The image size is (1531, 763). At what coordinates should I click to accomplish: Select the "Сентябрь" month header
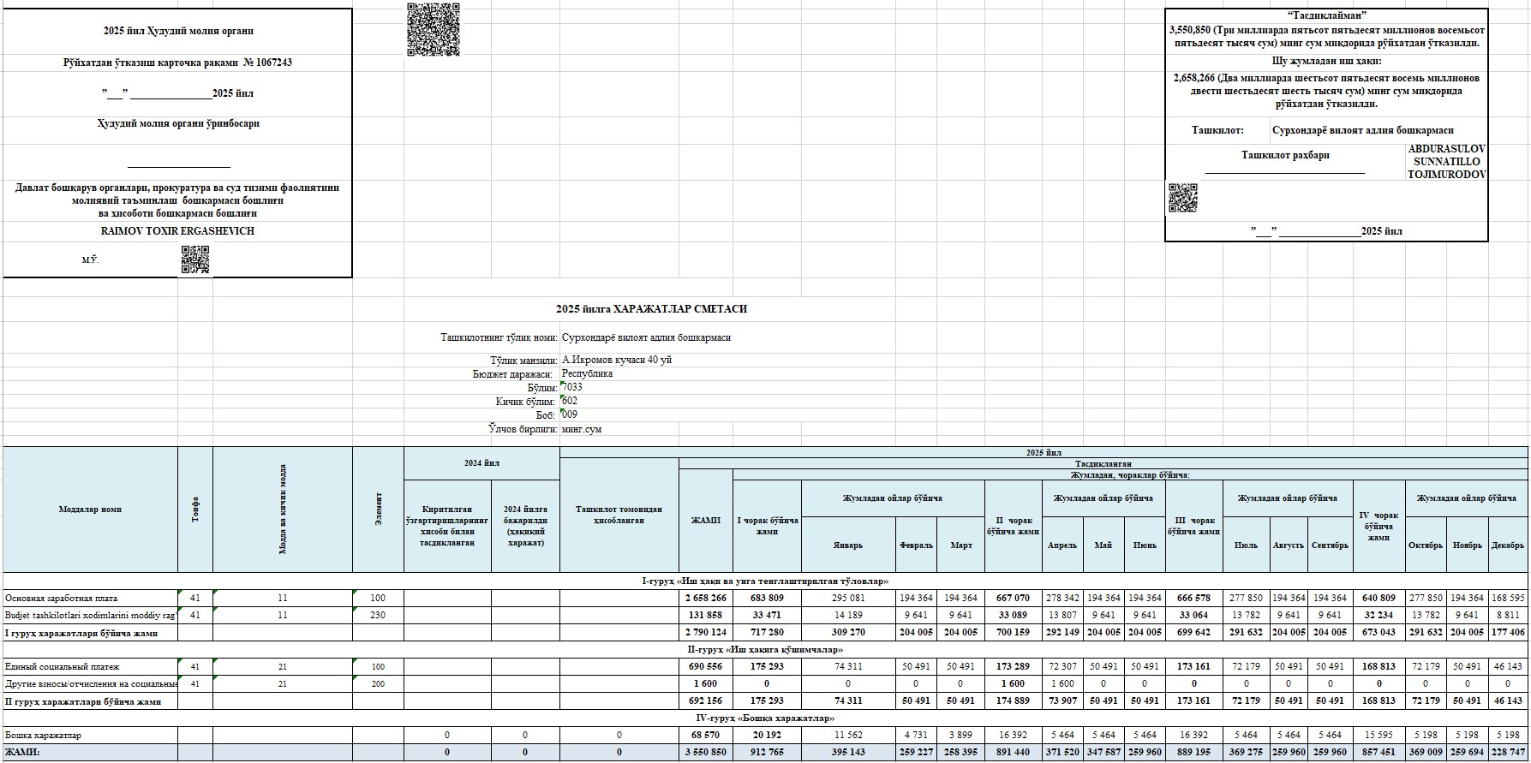[1331, 545]
